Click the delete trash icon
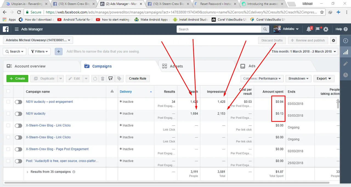 click(103, 79)
